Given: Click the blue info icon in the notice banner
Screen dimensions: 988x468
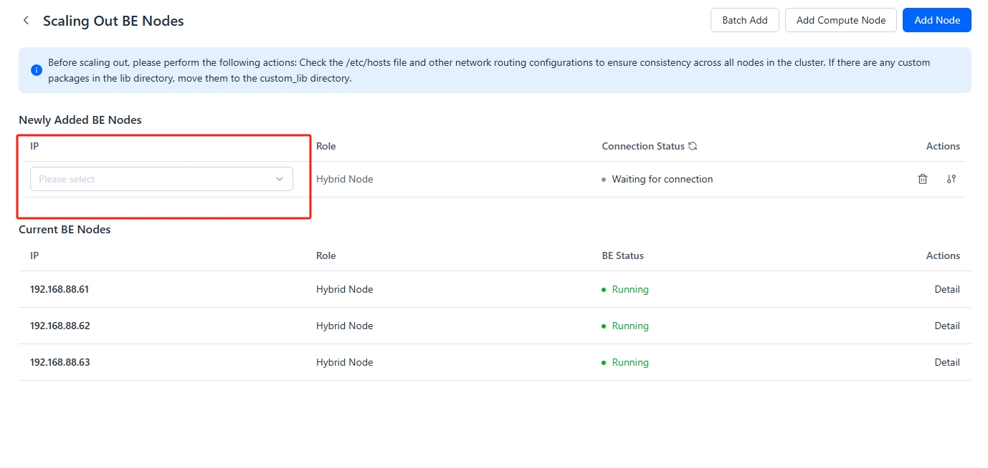Looking at the screenshot, I should (x=37, y=70).
